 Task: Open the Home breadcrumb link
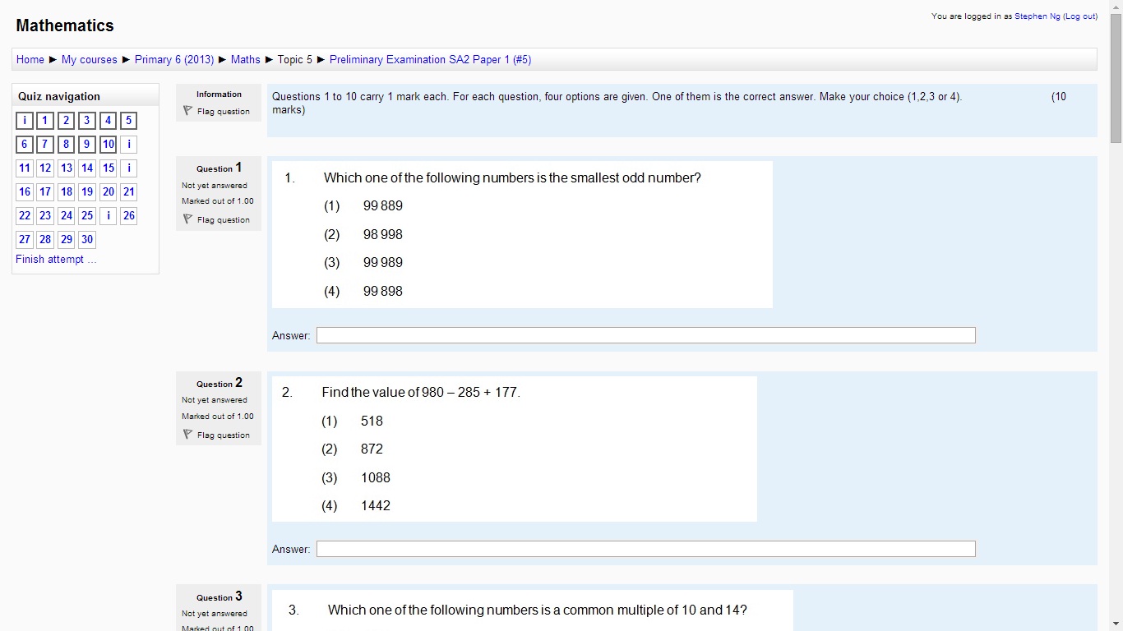(30, 59)
